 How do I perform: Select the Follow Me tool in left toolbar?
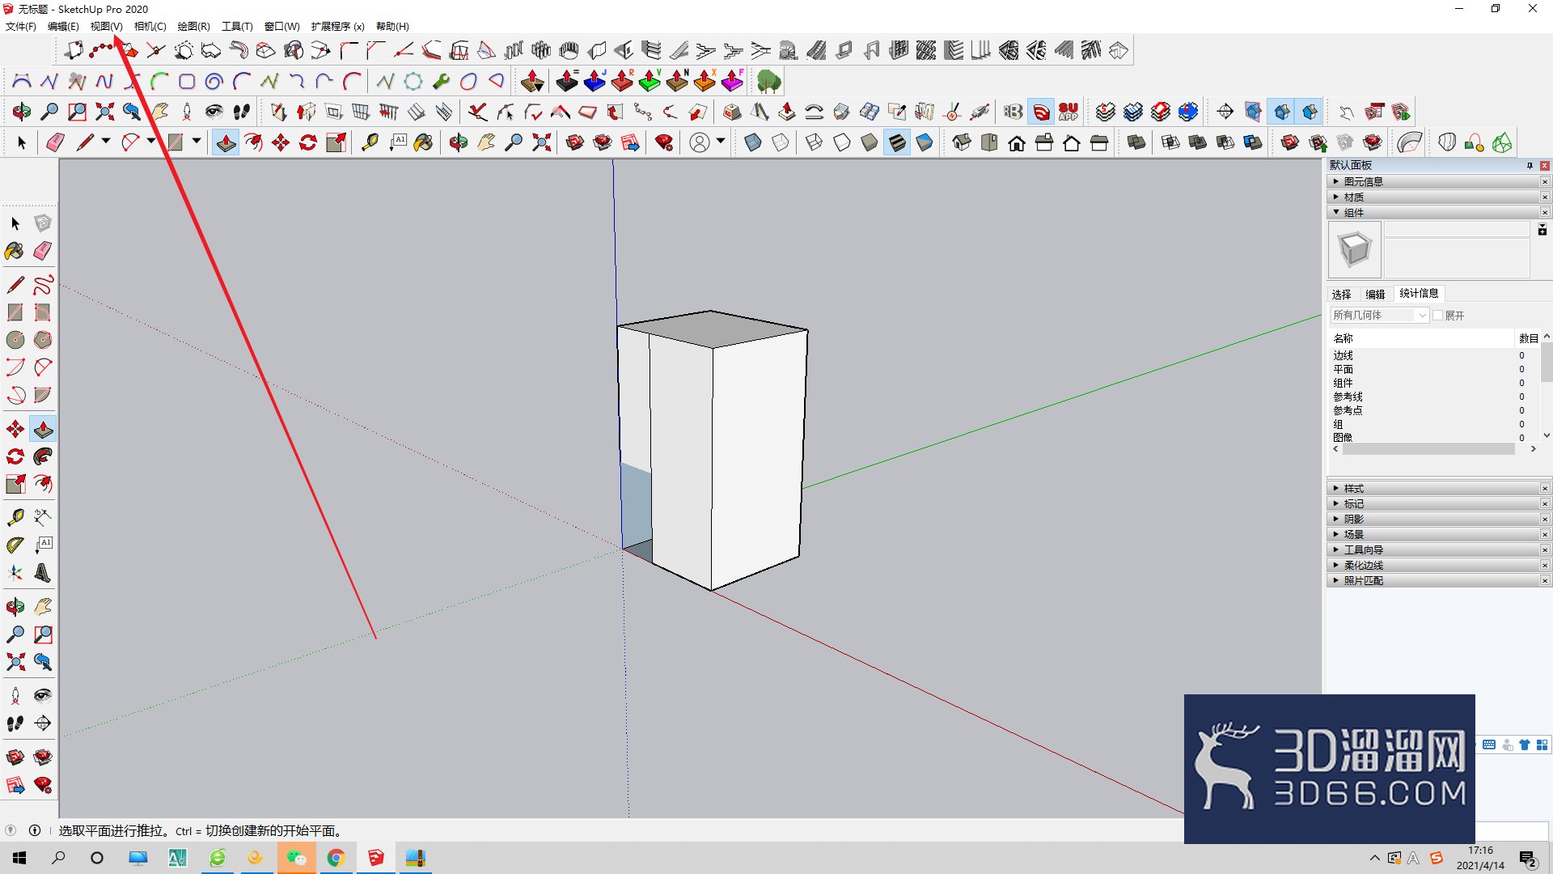[x=43, y=456]
